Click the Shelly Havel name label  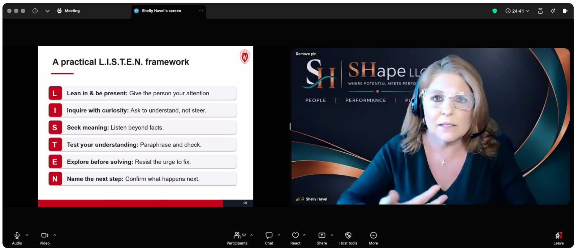coord(316,199)
